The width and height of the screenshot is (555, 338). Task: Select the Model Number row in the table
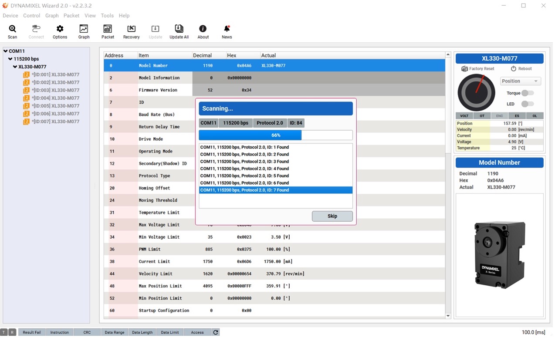(x=274, y=65)
